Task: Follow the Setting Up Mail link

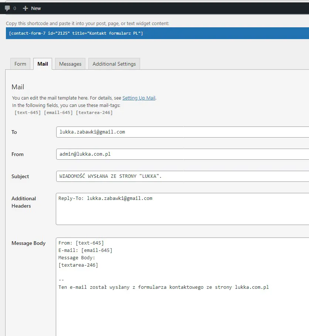Action: coord(139,98)
